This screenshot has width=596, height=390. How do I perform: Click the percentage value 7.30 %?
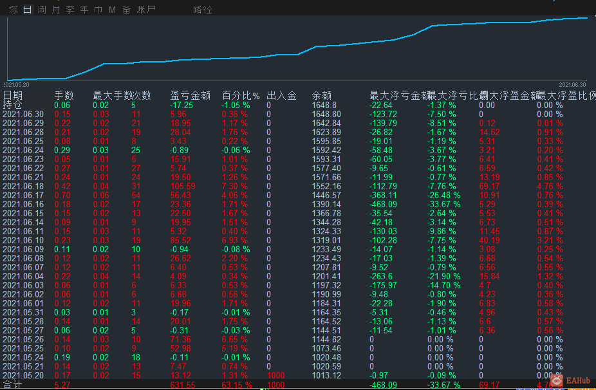[x=235, y=186]
